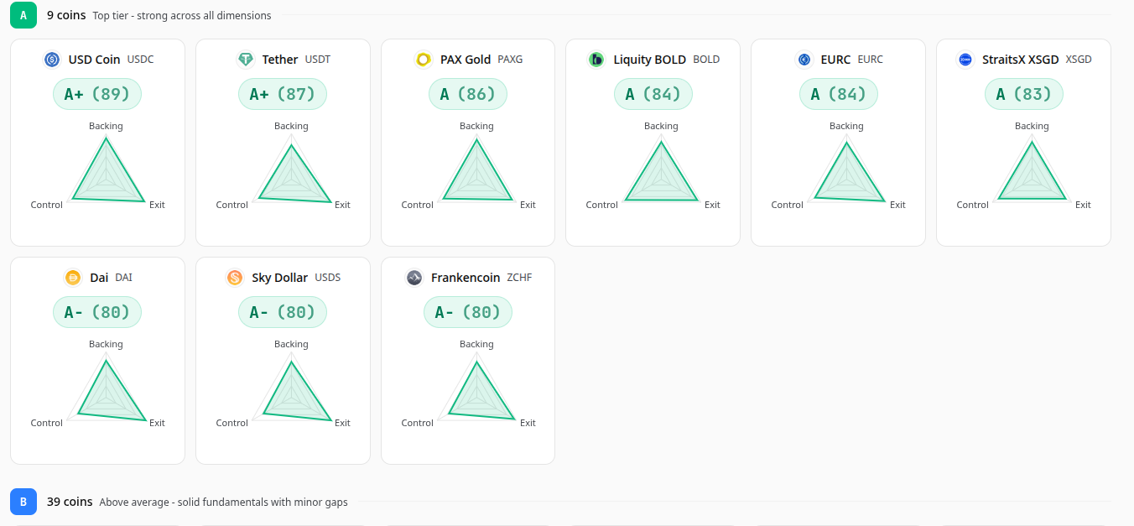Click the USD Coin logo icon
Screen dimensions: 1134x526
pos(52,60)
